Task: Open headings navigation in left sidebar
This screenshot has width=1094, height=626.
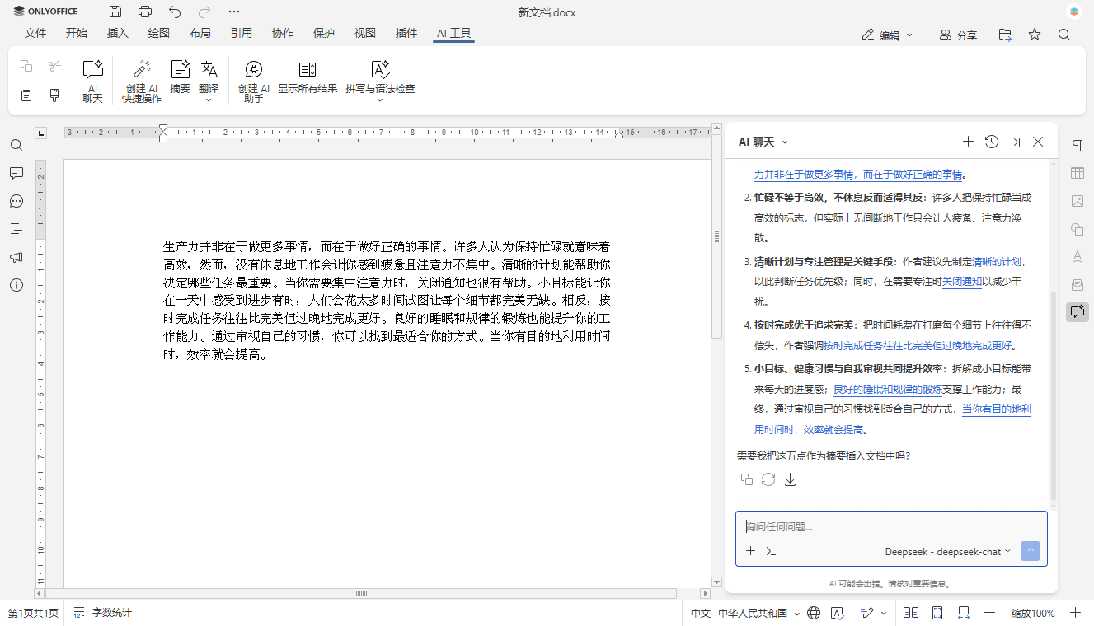Action: (x=16, y=229)
